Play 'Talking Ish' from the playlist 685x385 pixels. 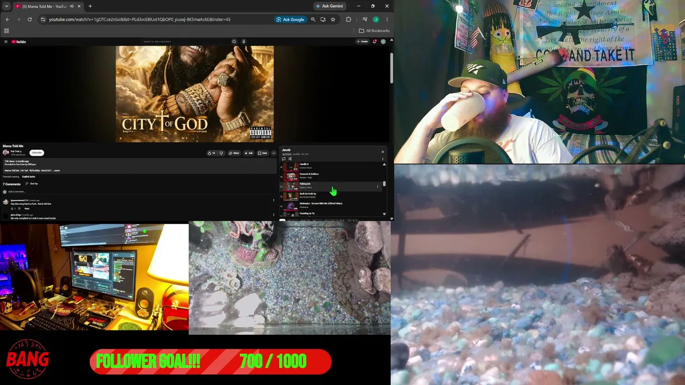coord(330,186)
